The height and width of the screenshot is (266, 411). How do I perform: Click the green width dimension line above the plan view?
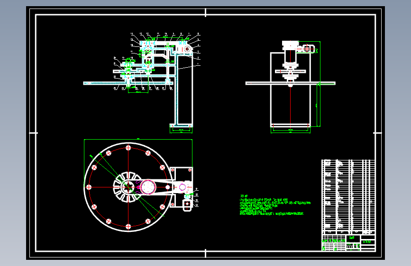tap(138, 140)
